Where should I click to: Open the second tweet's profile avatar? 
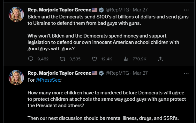tap(16, 77)
